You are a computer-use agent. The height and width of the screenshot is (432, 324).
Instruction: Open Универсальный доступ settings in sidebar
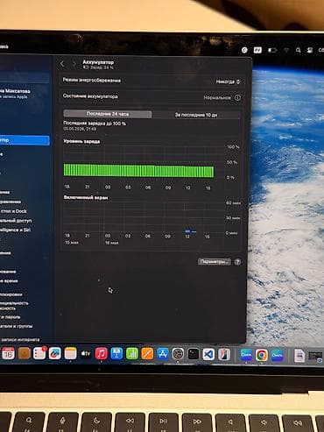(16, 221)
